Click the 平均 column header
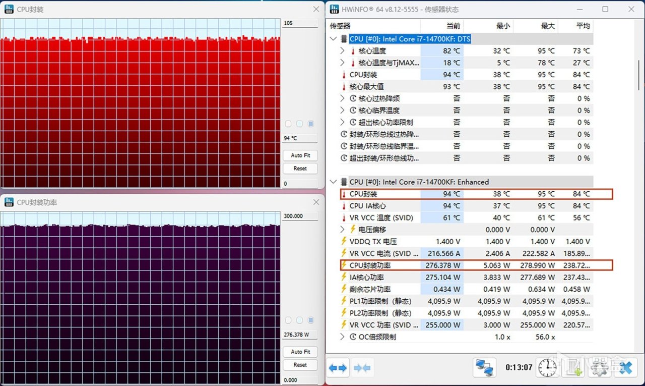This screenshot has height=386, width=645. pyautogui.click(x=583, y=26)
